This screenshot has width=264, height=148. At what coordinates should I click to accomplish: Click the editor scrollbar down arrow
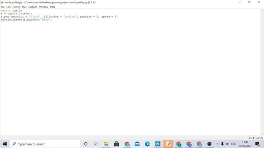(262, 134)
